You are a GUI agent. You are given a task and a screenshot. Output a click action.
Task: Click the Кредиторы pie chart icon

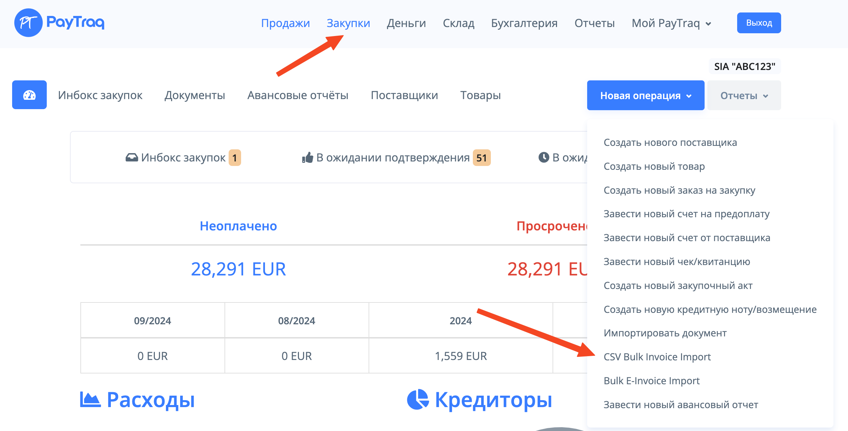(x=418, y=399)
